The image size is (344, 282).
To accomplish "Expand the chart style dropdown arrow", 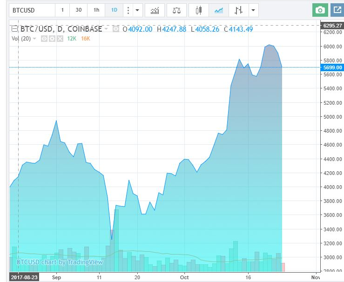I will pyautogui.click(x=253, y=10).
